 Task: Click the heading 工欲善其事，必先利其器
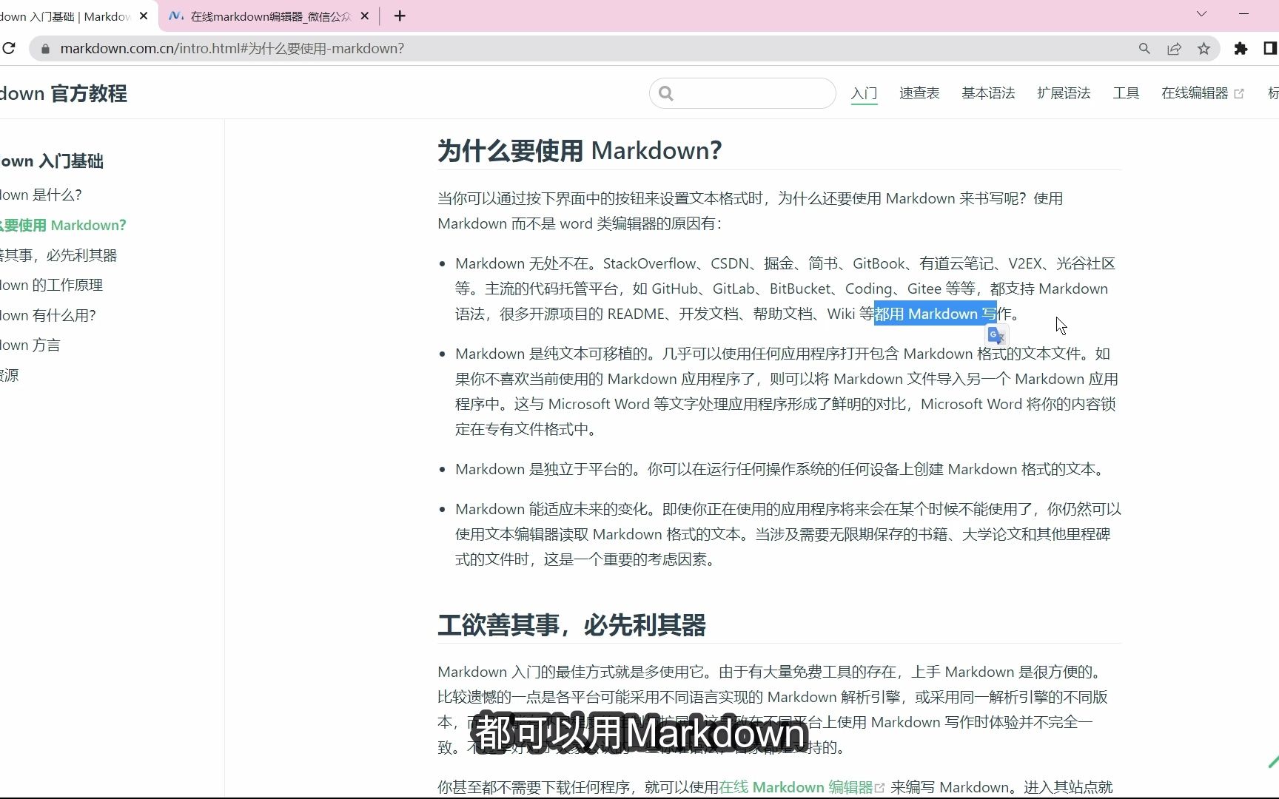click(571, 625)
